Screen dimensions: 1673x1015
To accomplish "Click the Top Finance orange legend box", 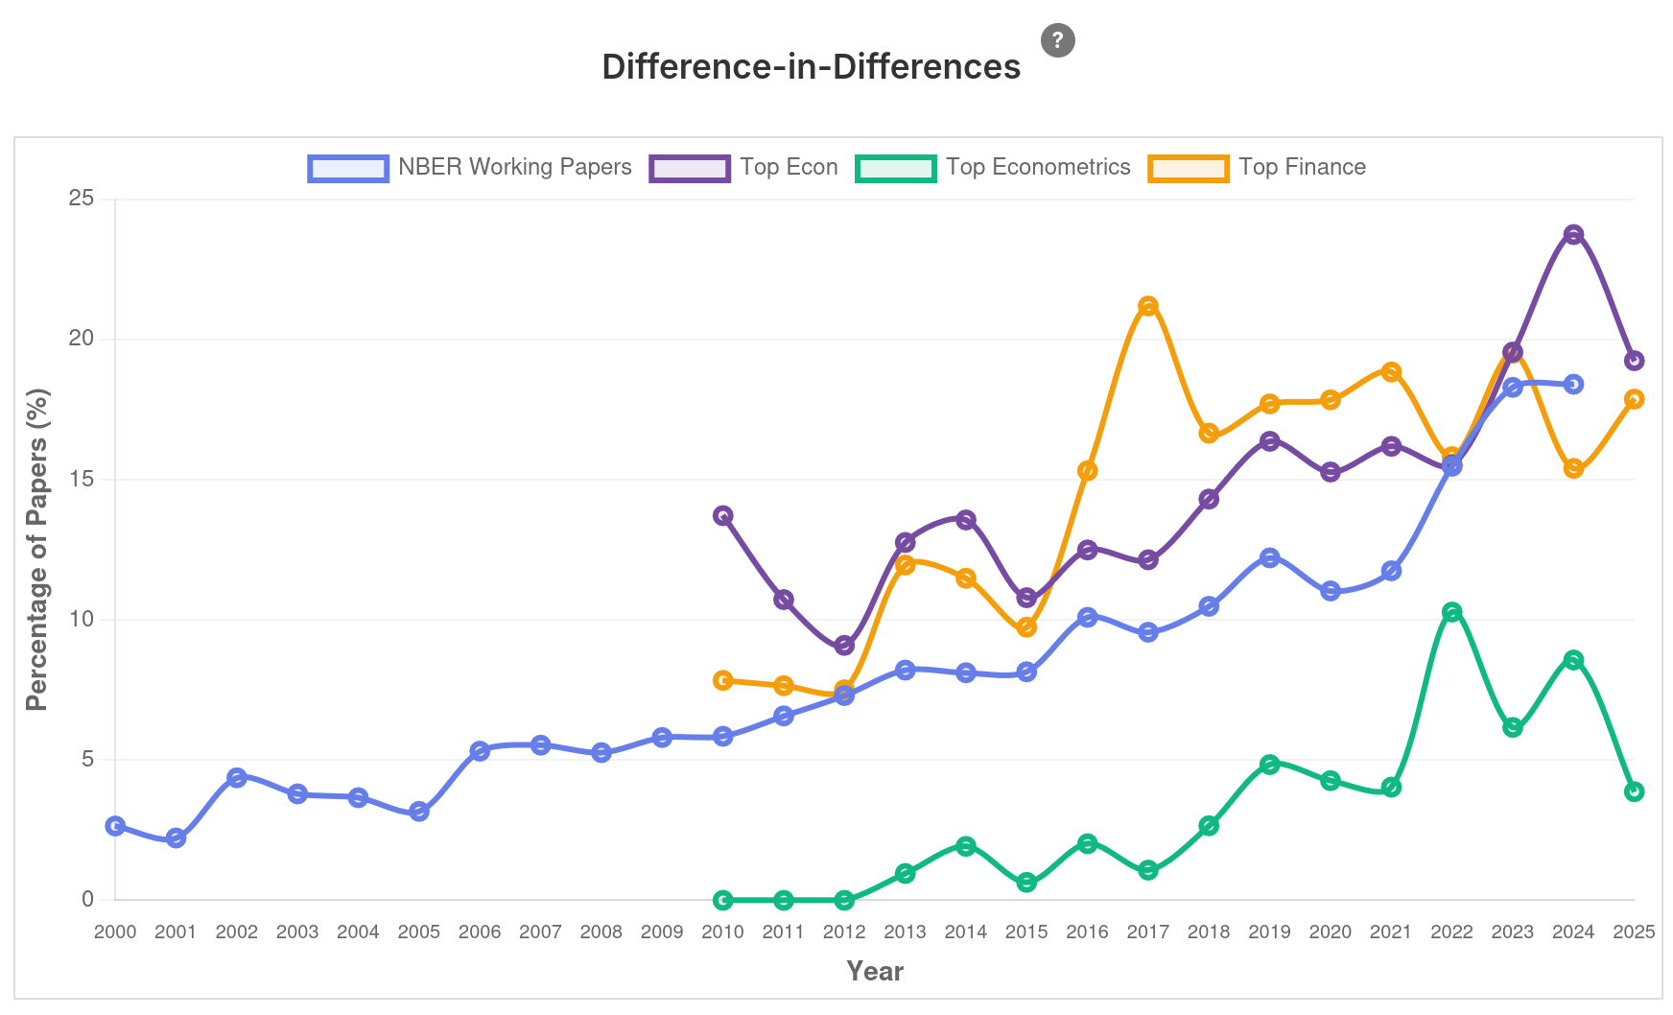I will pyautogui.click(x=1189, y=168).
